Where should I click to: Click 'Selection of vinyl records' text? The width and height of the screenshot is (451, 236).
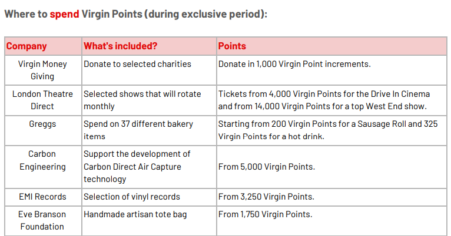point(132,197)
